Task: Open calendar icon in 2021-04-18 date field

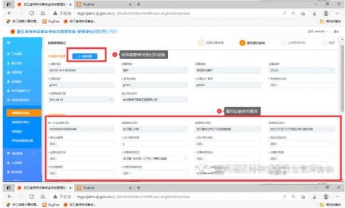Action: (111, 99)
